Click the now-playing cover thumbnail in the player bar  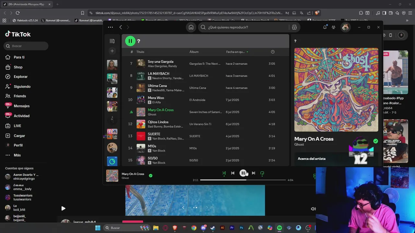(x=112, y=176)
